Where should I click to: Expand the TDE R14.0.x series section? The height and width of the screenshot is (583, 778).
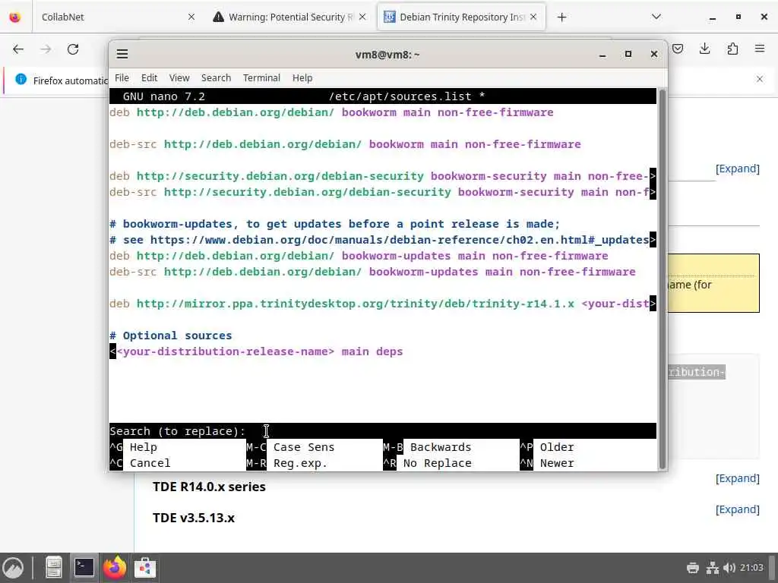click(737, 478)
